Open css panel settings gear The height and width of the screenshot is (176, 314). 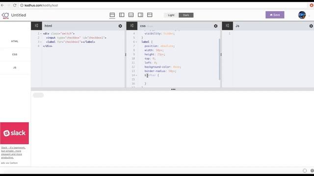(216, 26)
